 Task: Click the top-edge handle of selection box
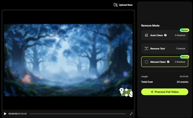126,90
